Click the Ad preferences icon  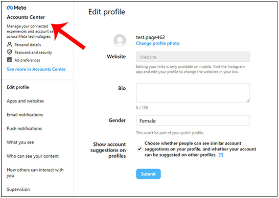pyautogui.click(x=9, y=60)
